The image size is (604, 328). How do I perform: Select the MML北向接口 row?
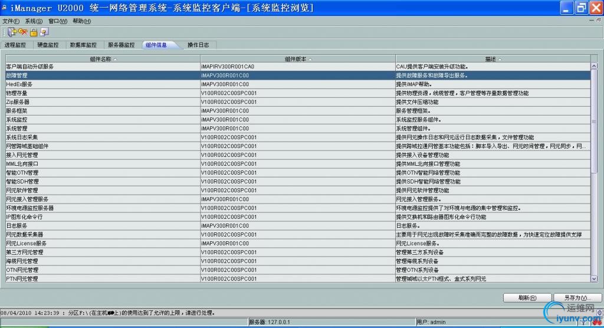coord(298,164)
